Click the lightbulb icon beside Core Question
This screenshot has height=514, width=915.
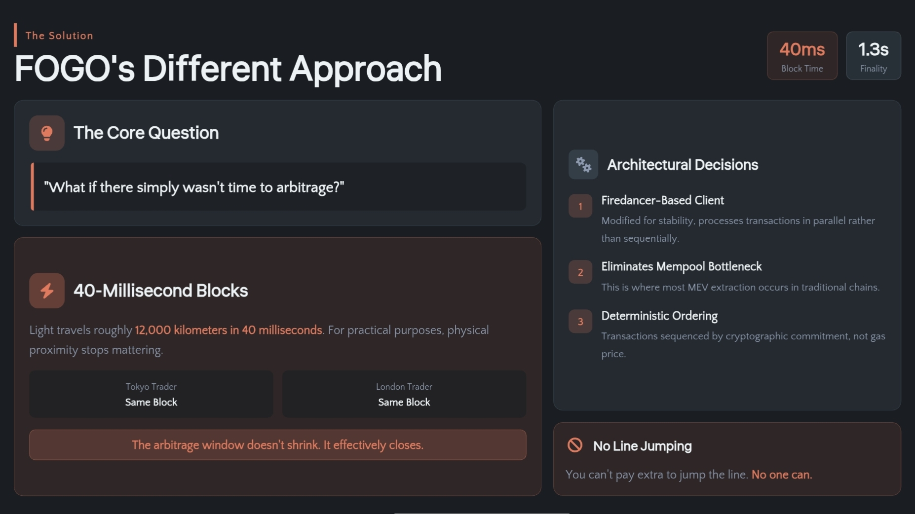47,133
